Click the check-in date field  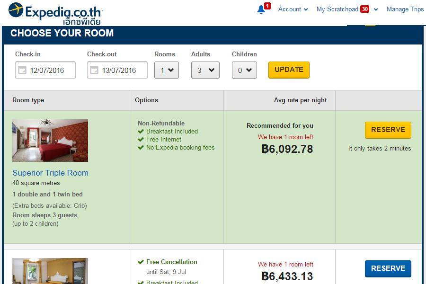(x=51, y=70)
